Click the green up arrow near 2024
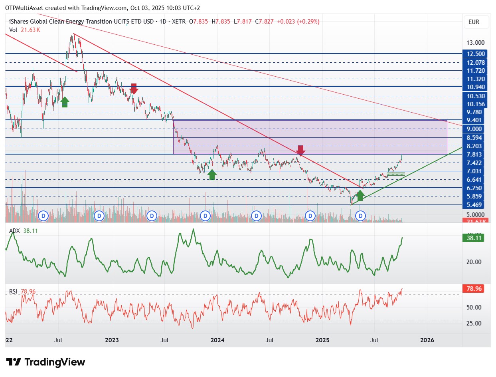 212,175
